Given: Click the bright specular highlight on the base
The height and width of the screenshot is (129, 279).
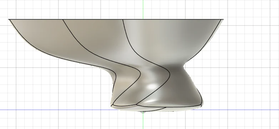Looking at the screenshot, I should point(152,87).
